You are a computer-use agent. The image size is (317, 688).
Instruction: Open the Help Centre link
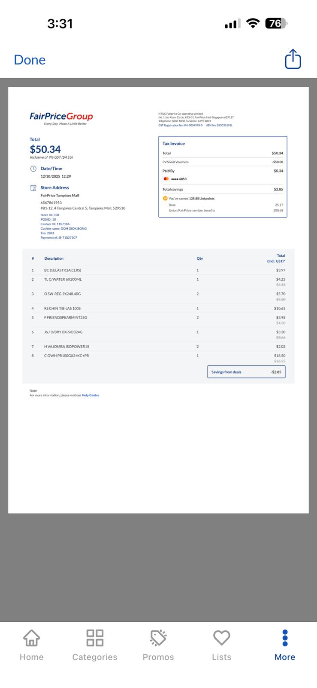coord(91,395)
